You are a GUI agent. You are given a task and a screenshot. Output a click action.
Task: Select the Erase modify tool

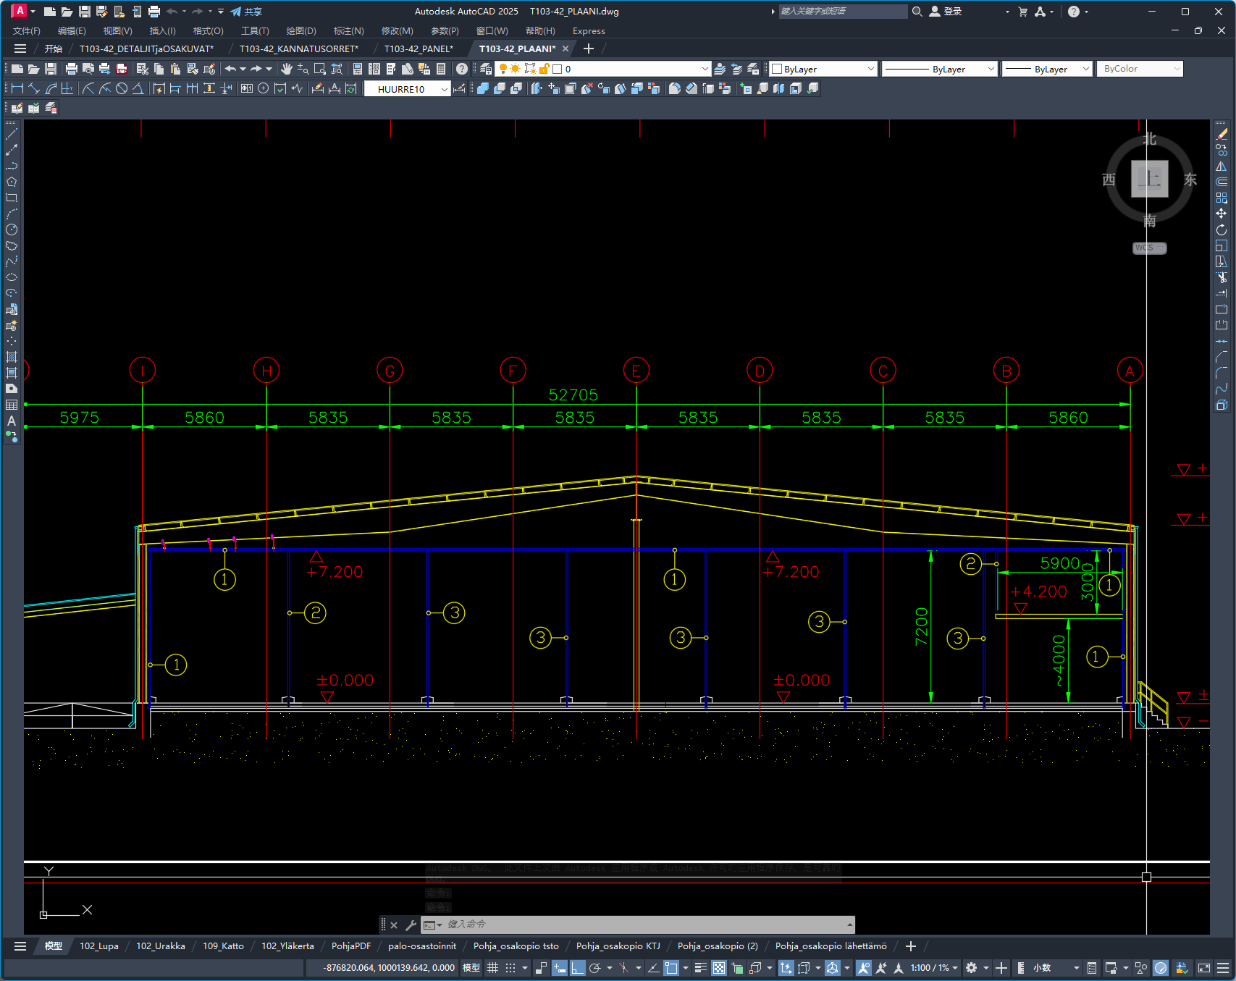(1222, 134)
